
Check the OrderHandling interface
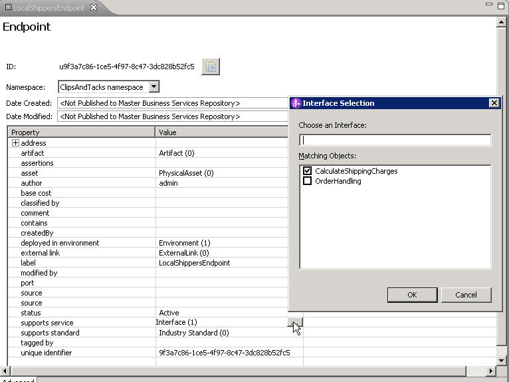pos(307,181)
